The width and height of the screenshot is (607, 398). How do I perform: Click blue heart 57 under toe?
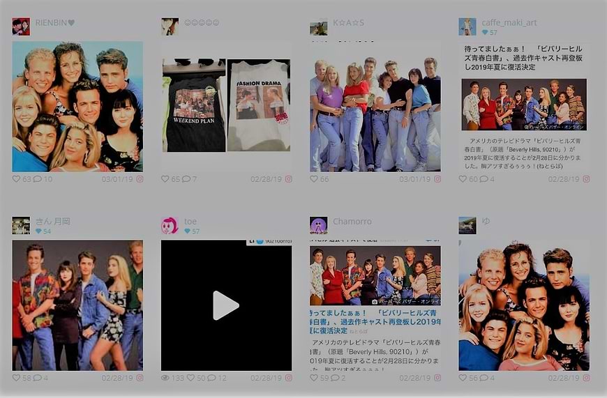click(x=192, y=231)
